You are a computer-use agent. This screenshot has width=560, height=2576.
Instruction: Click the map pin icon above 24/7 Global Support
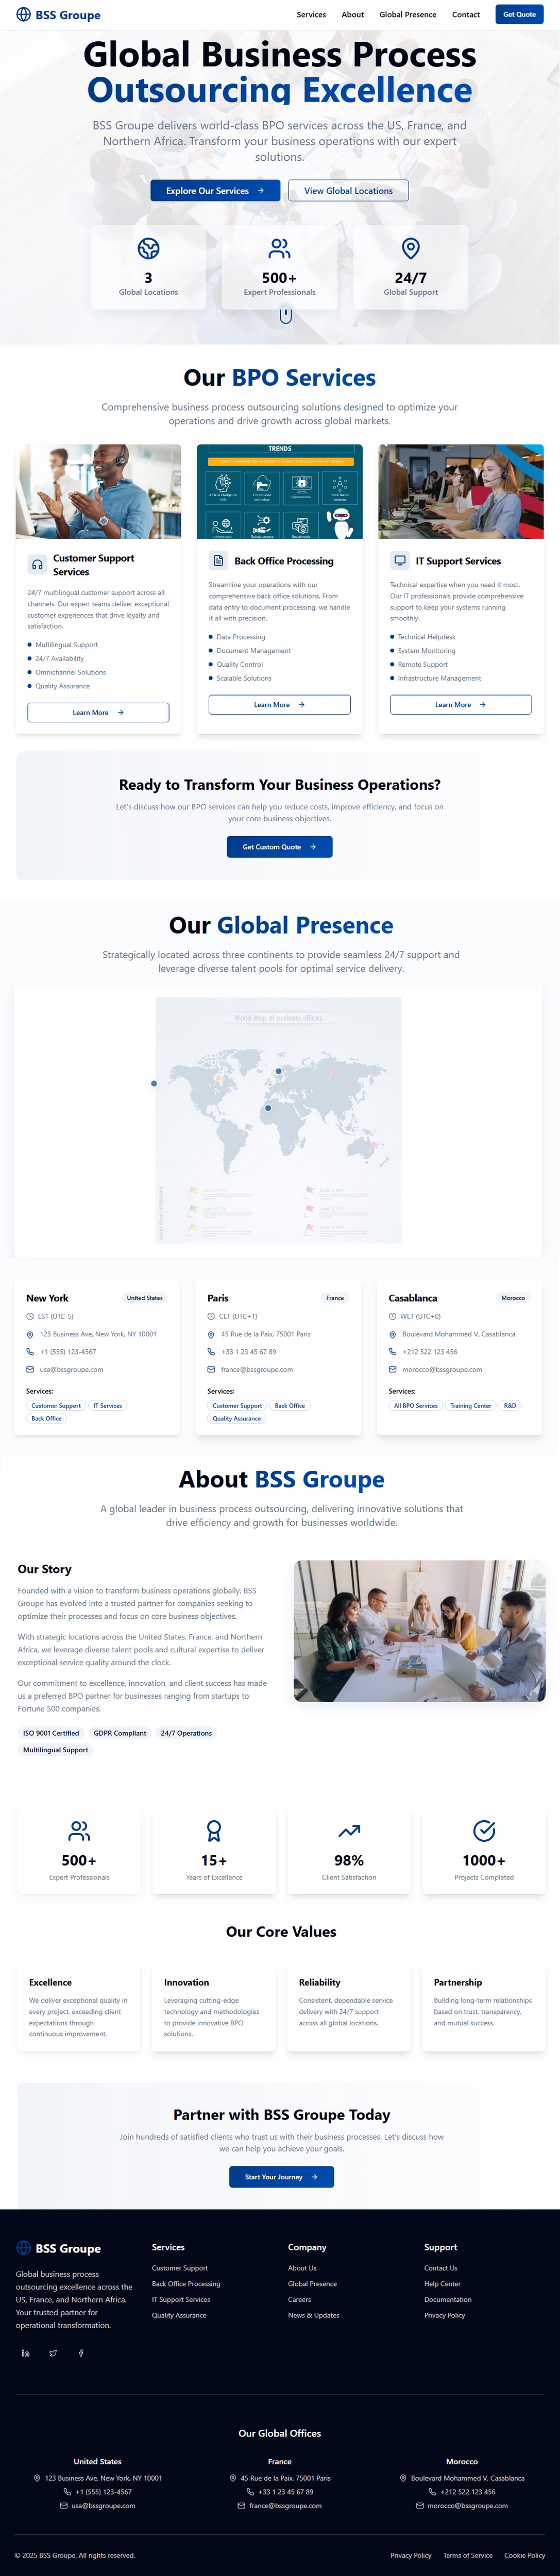tap(410, 248)
